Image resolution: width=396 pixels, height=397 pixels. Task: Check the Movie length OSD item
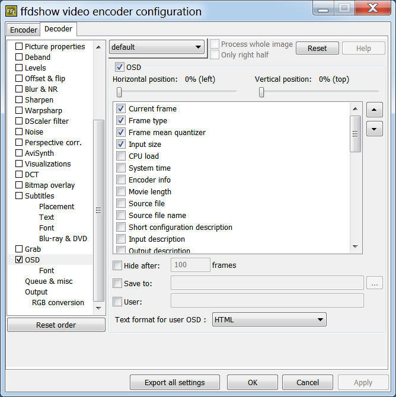coord(121,191)
